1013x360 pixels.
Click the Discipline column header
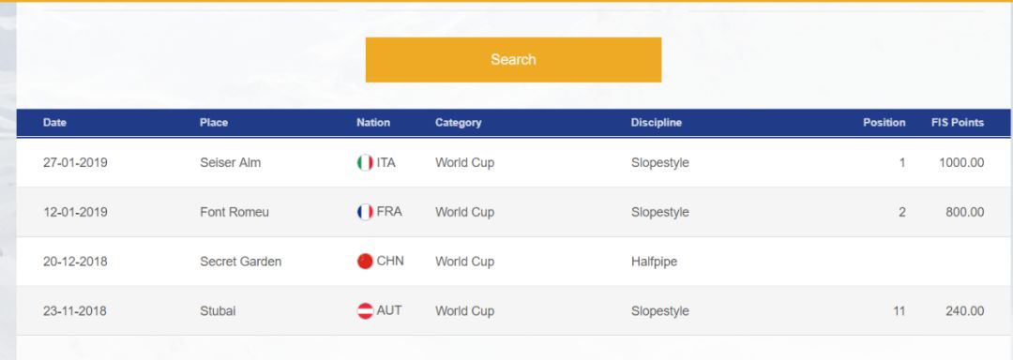point(657,123)
